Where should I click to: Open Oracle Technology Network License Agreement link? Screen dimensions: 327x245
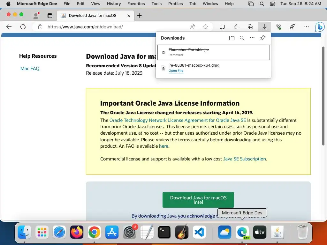coord(178,120)
